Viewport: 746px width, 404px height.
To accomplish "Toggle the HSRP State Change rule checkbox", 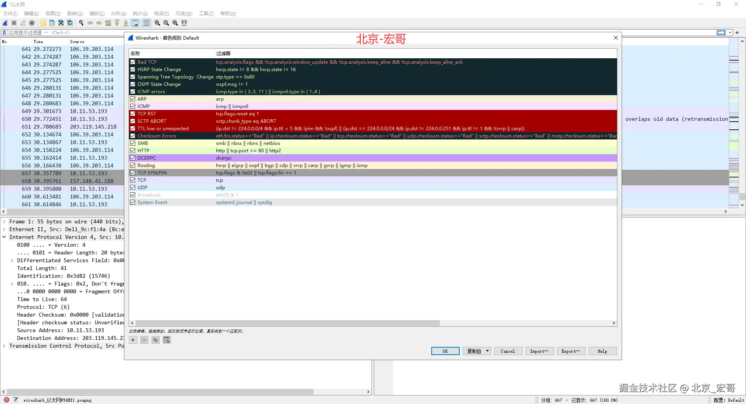I will 133,70.
